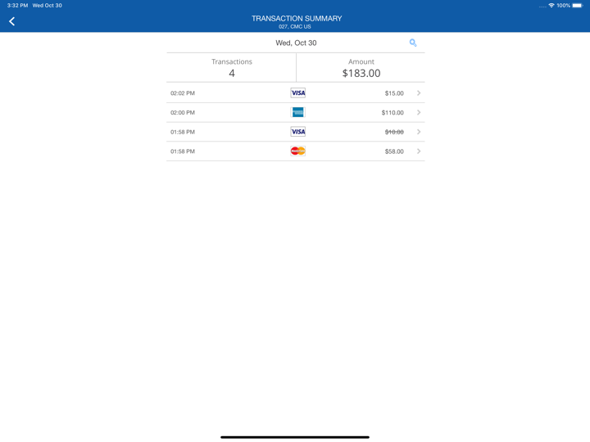Click the Mastercard logo
Screen dimensions: 590x442
coord(297,151)
